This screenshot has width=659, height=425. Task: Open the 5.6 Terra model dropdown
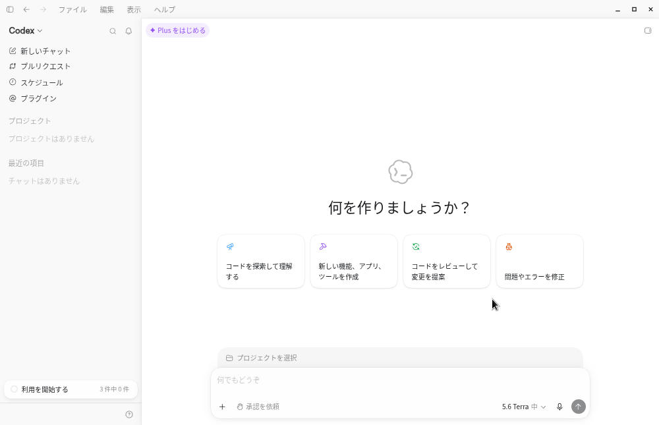[x=524, y=407]
